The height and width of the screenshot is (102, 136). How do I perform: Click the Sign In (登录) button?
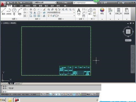click(x=104, y=3)
